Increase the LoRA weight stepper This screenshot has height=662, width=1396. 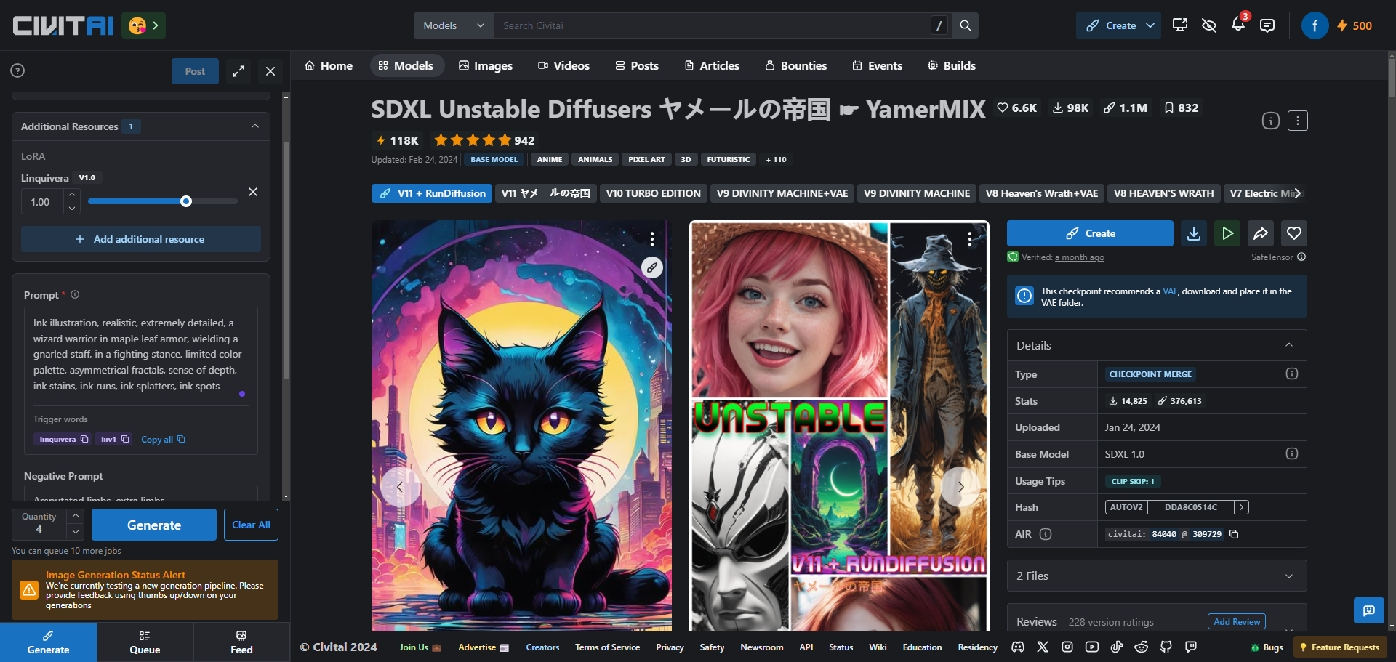point(71,195)
